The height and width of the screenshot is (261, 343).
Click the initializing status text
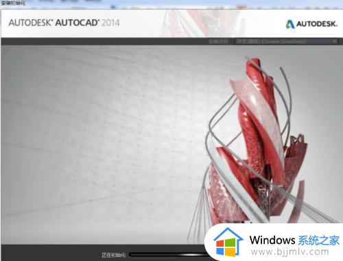coord(114,255)
